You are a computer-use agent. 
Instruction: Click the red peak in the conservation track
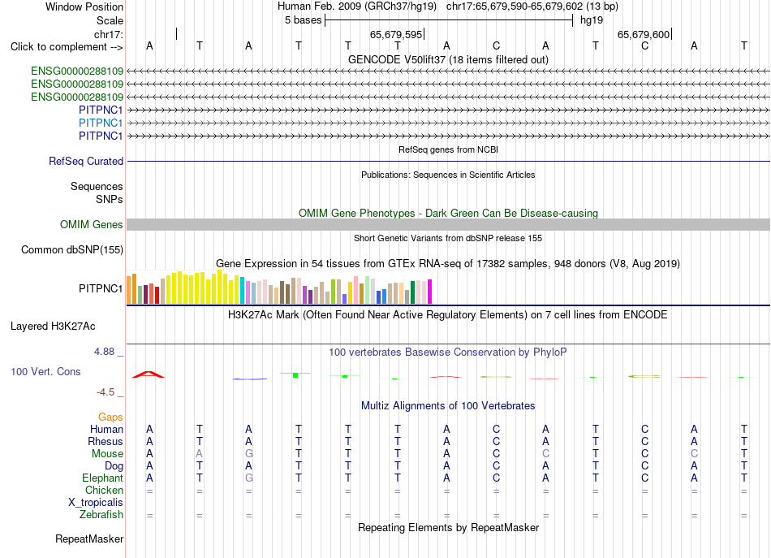tap(149, 374)
